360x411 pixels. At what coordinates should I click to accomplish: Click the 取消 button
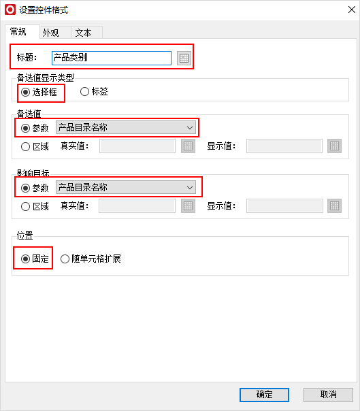[328, 395]
